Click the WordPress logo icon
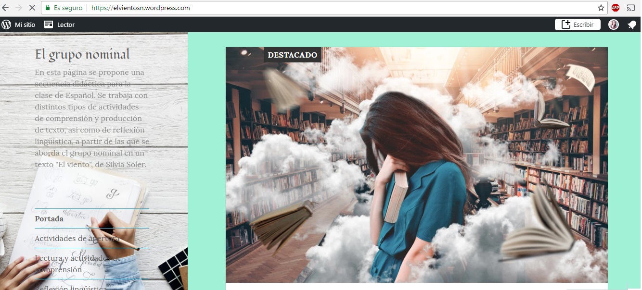Screen dimensions: 642x290 (x=6, y=24)
